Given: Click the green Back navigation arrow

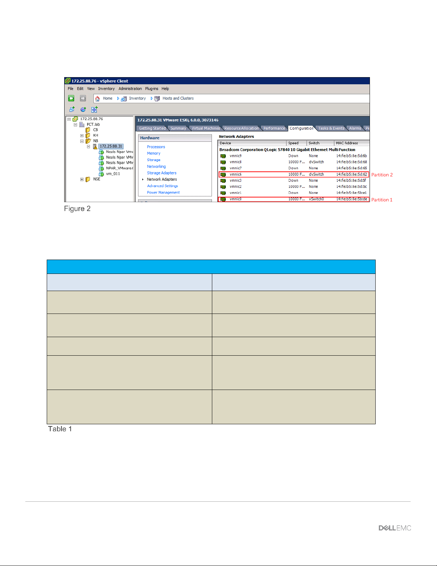Looking at the screenshot, I should click(71, 98).
